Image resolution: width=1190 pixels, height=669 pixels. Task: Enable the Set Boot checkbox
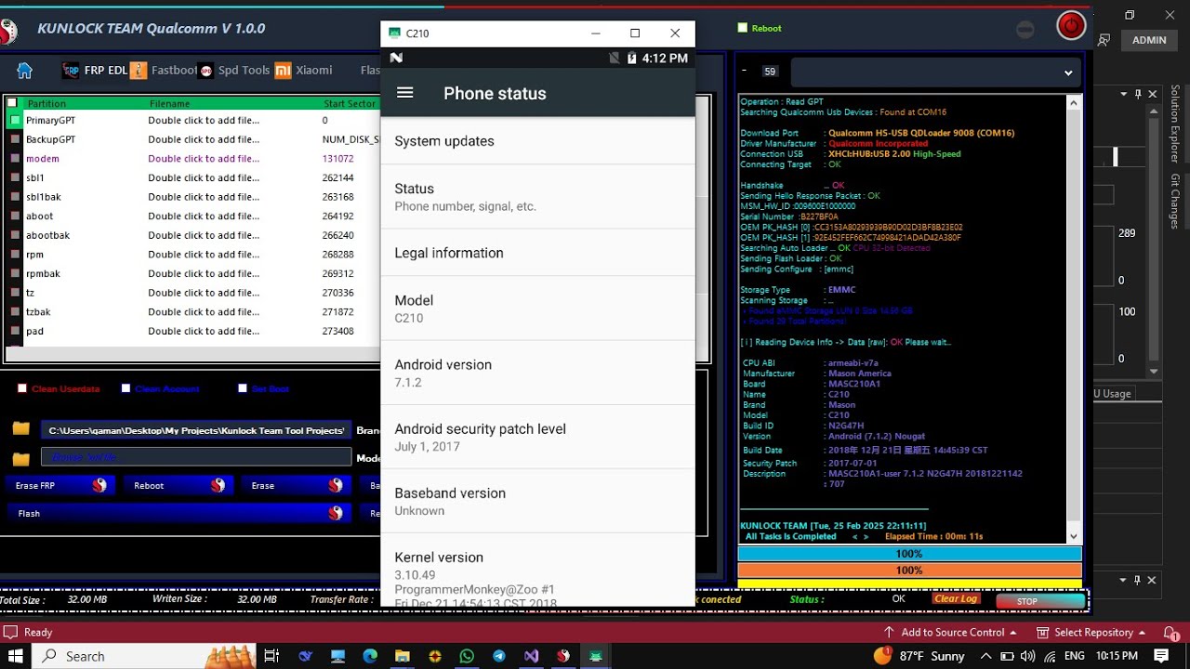click(243, 388)
